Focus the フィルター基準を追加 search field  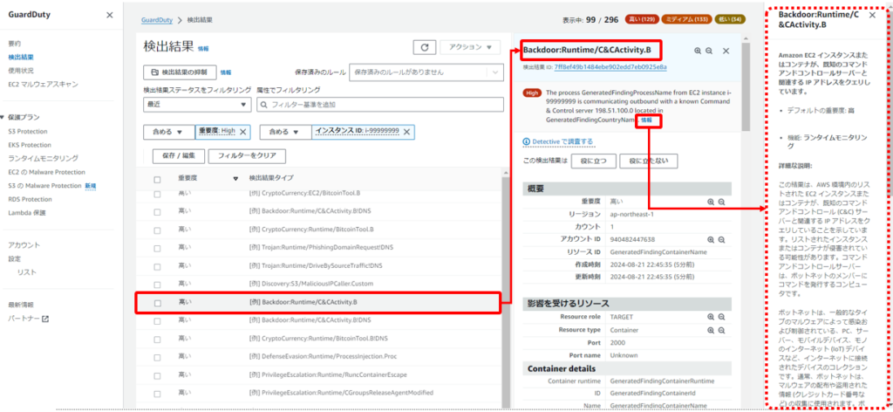tap(380, 105)
